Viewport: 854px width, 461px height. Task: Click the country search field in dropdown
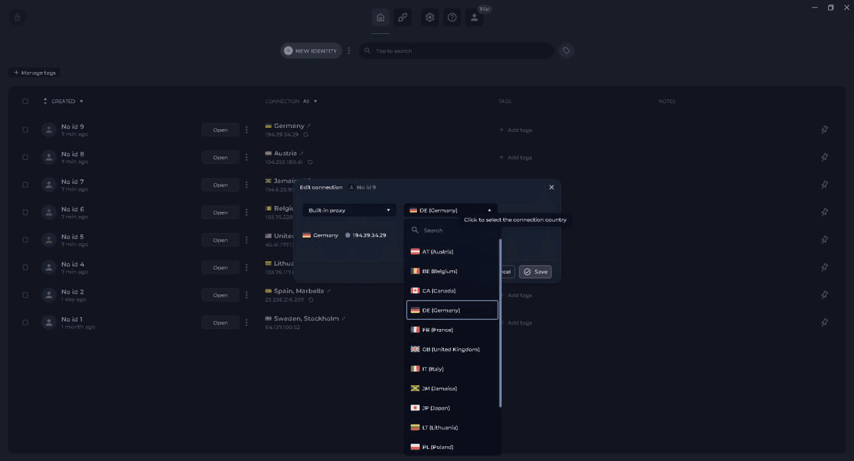pos(452,230)
